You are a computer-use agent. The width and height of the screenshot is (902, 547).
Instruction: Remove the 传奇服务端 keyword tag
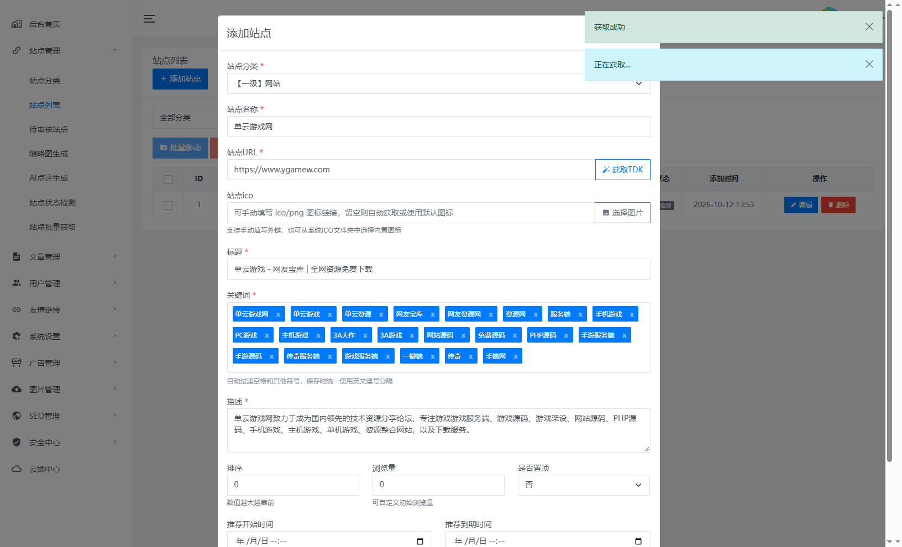click(x=329, y=356)
